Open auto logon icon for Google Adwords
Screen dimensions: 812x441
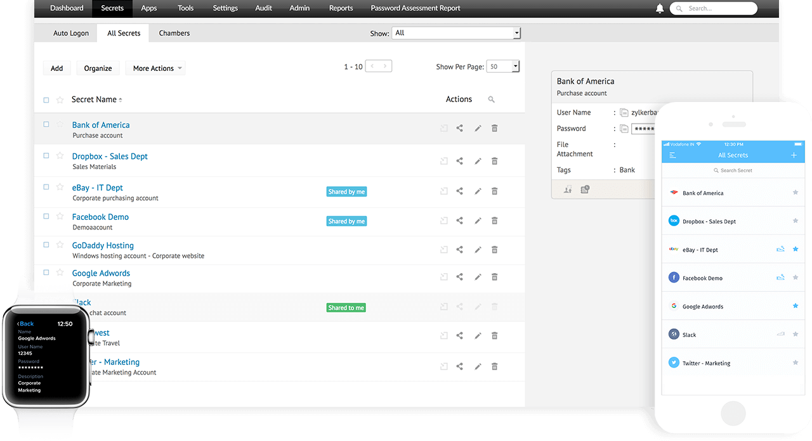tap(444, 277)
